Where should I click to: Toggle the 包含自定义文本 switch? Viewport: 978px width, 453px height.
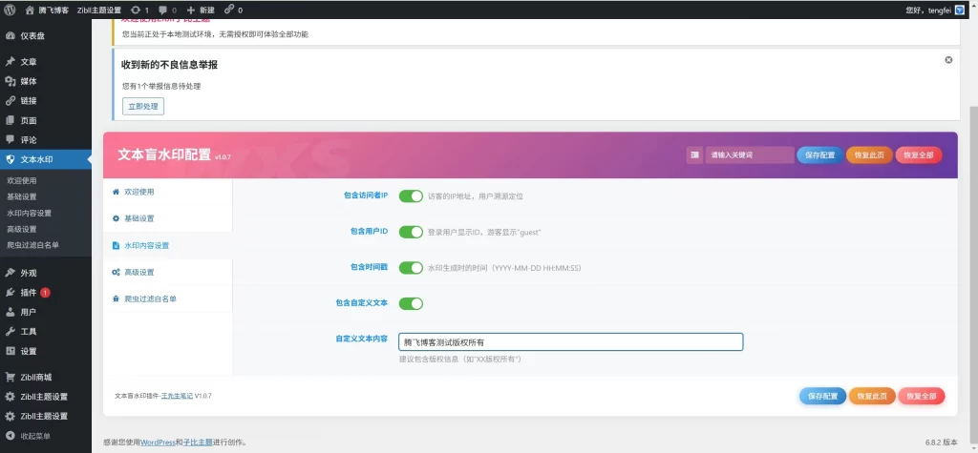(411, 303)
